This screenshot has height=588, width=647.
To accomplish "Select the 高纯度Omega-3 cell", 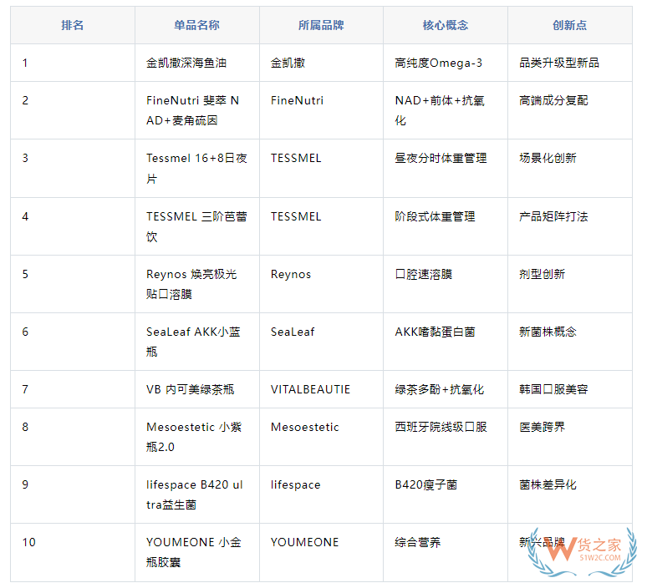I will [x=446, y=63].
